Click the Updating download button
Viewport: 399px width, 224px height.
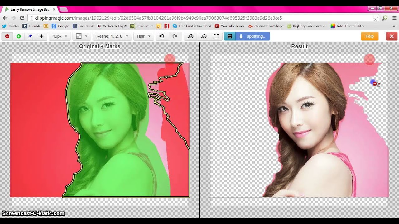(253, 36)
